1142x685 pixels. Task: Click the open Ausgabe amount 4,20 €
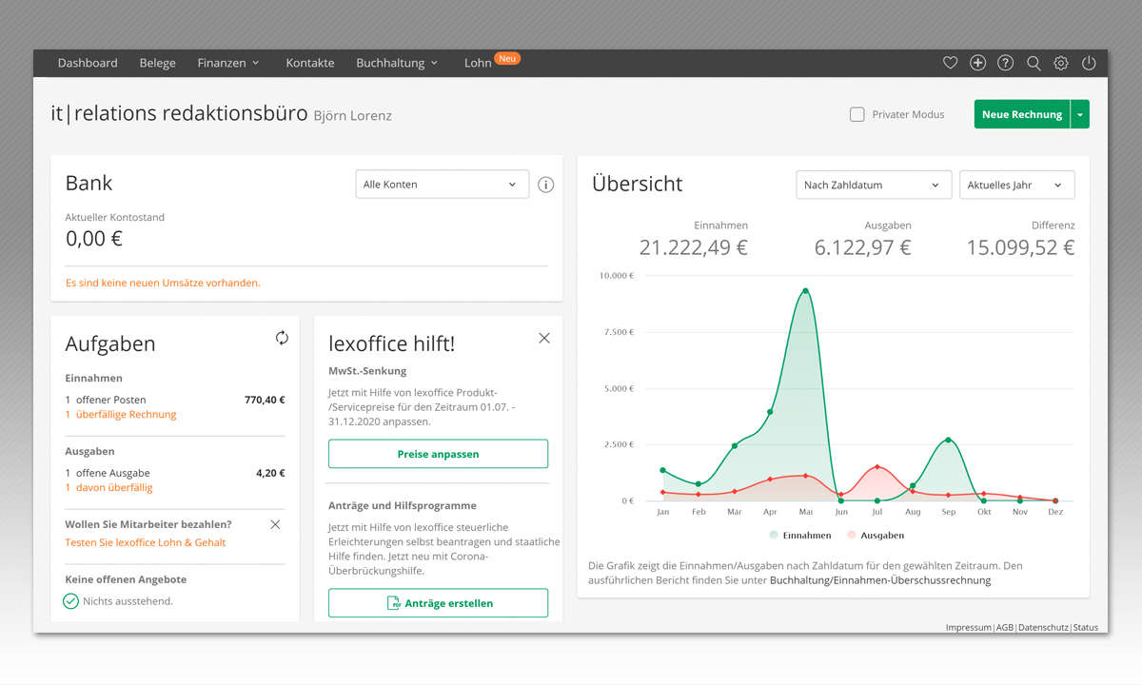coord(271,473)
